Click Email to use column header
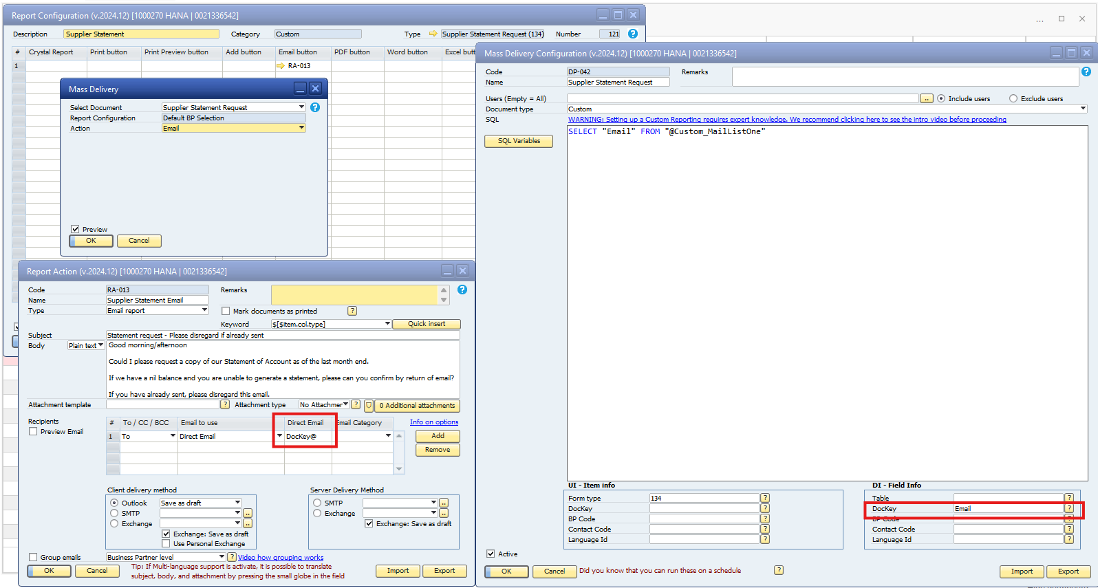Viewport: 1098px width, 588px height. click(230, 422)
